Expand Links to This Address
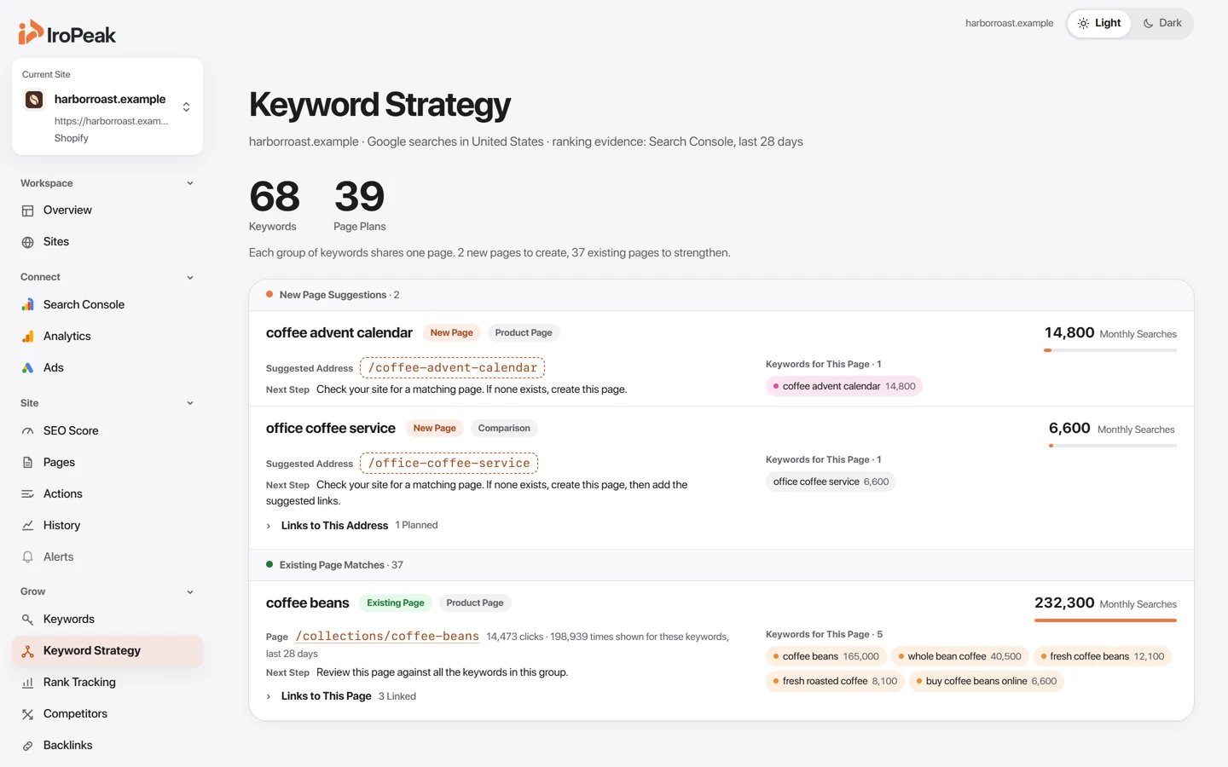Image resolution: width=1228 pixels, height=767 pixels. click(351, 526)
